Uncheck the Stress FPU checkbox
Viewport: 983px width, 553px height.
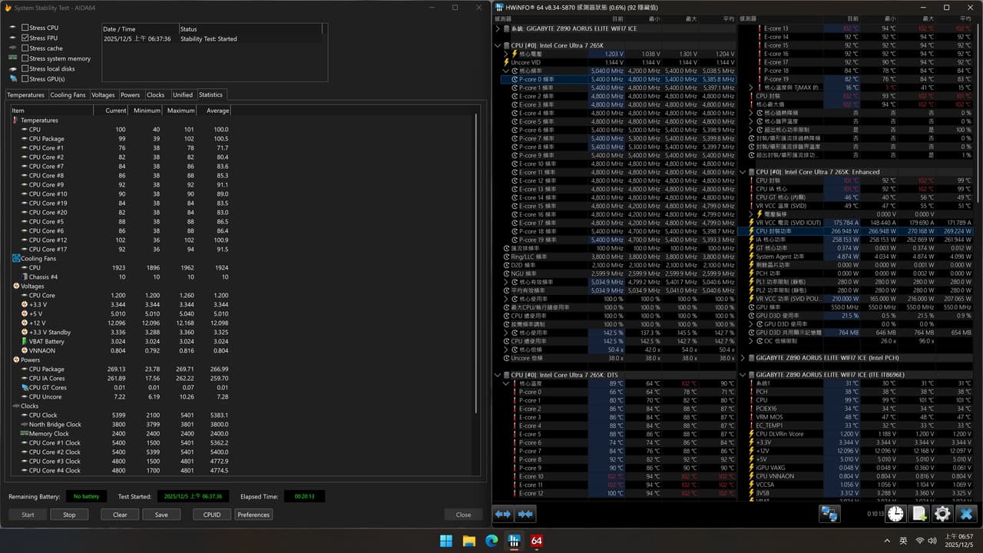pos(25,38)
